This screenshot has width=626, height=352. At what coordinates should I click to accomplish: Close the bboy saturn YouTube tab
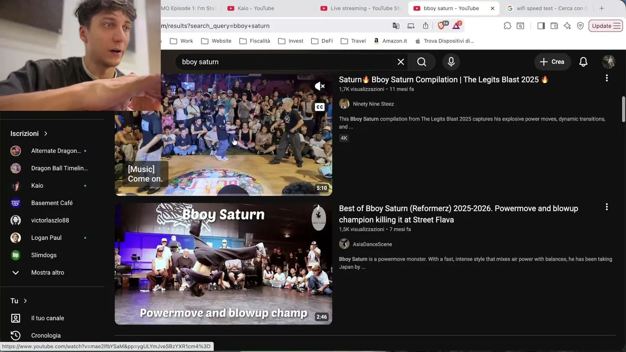[492, 8]
